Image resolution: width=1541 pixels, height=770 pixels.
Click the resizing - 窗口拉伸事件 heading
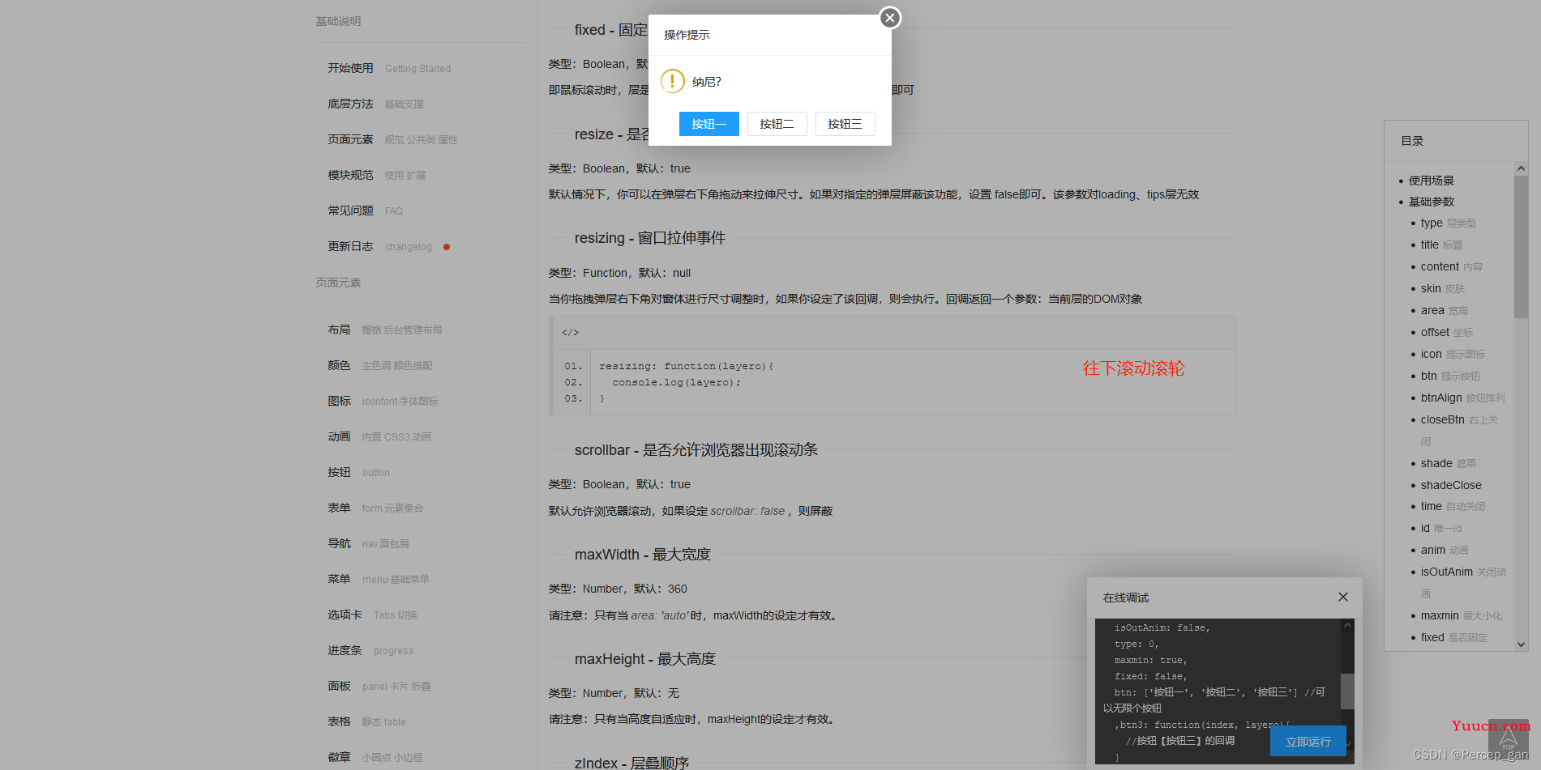click(649, 237)
